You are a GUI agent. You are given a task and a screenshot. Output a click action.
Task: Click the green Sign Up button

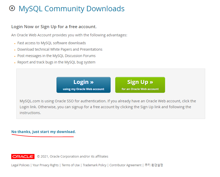coord(140,85)
